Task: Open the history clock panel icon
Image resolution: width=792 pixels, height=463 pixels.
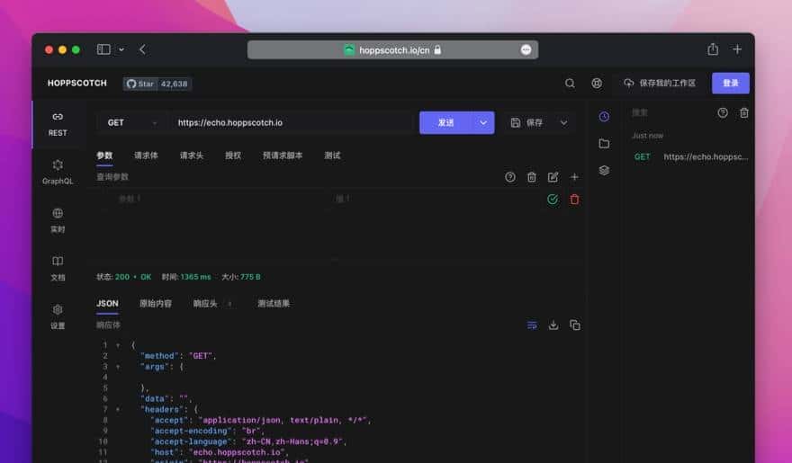Action: pos(604,117)
